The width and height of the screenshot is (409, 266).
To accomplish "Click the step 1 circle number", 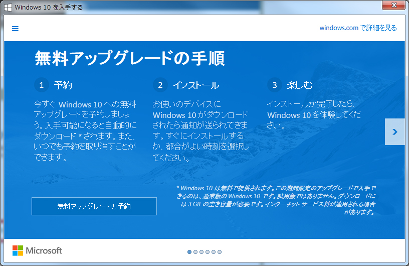I will click(42, 85).
